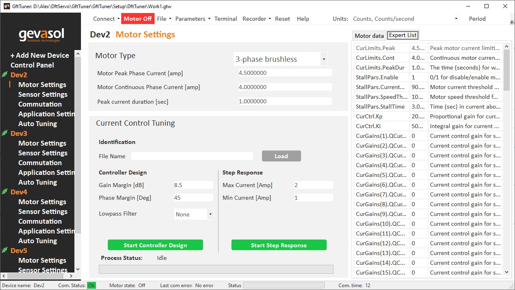Click the green leaf icon beside Dev5
Screen dimensions: 515x290
(4, 251)
